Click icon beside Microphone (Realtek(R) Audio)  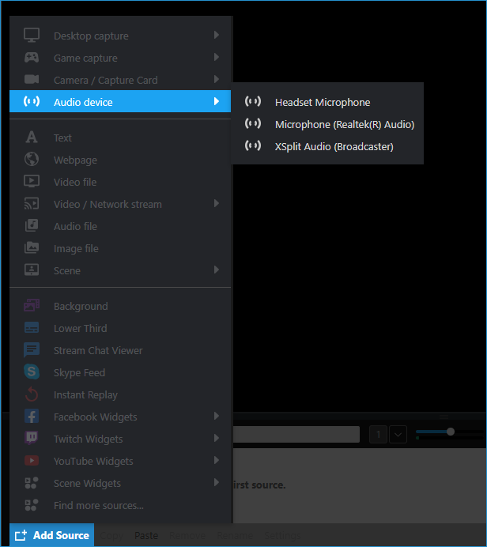[x=253, y=123]
